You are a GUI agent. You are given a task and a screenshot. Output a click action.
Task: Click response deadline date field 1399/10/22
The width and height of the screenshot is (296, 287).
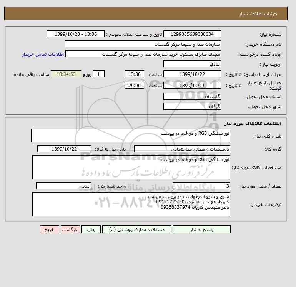click(192, 74)
